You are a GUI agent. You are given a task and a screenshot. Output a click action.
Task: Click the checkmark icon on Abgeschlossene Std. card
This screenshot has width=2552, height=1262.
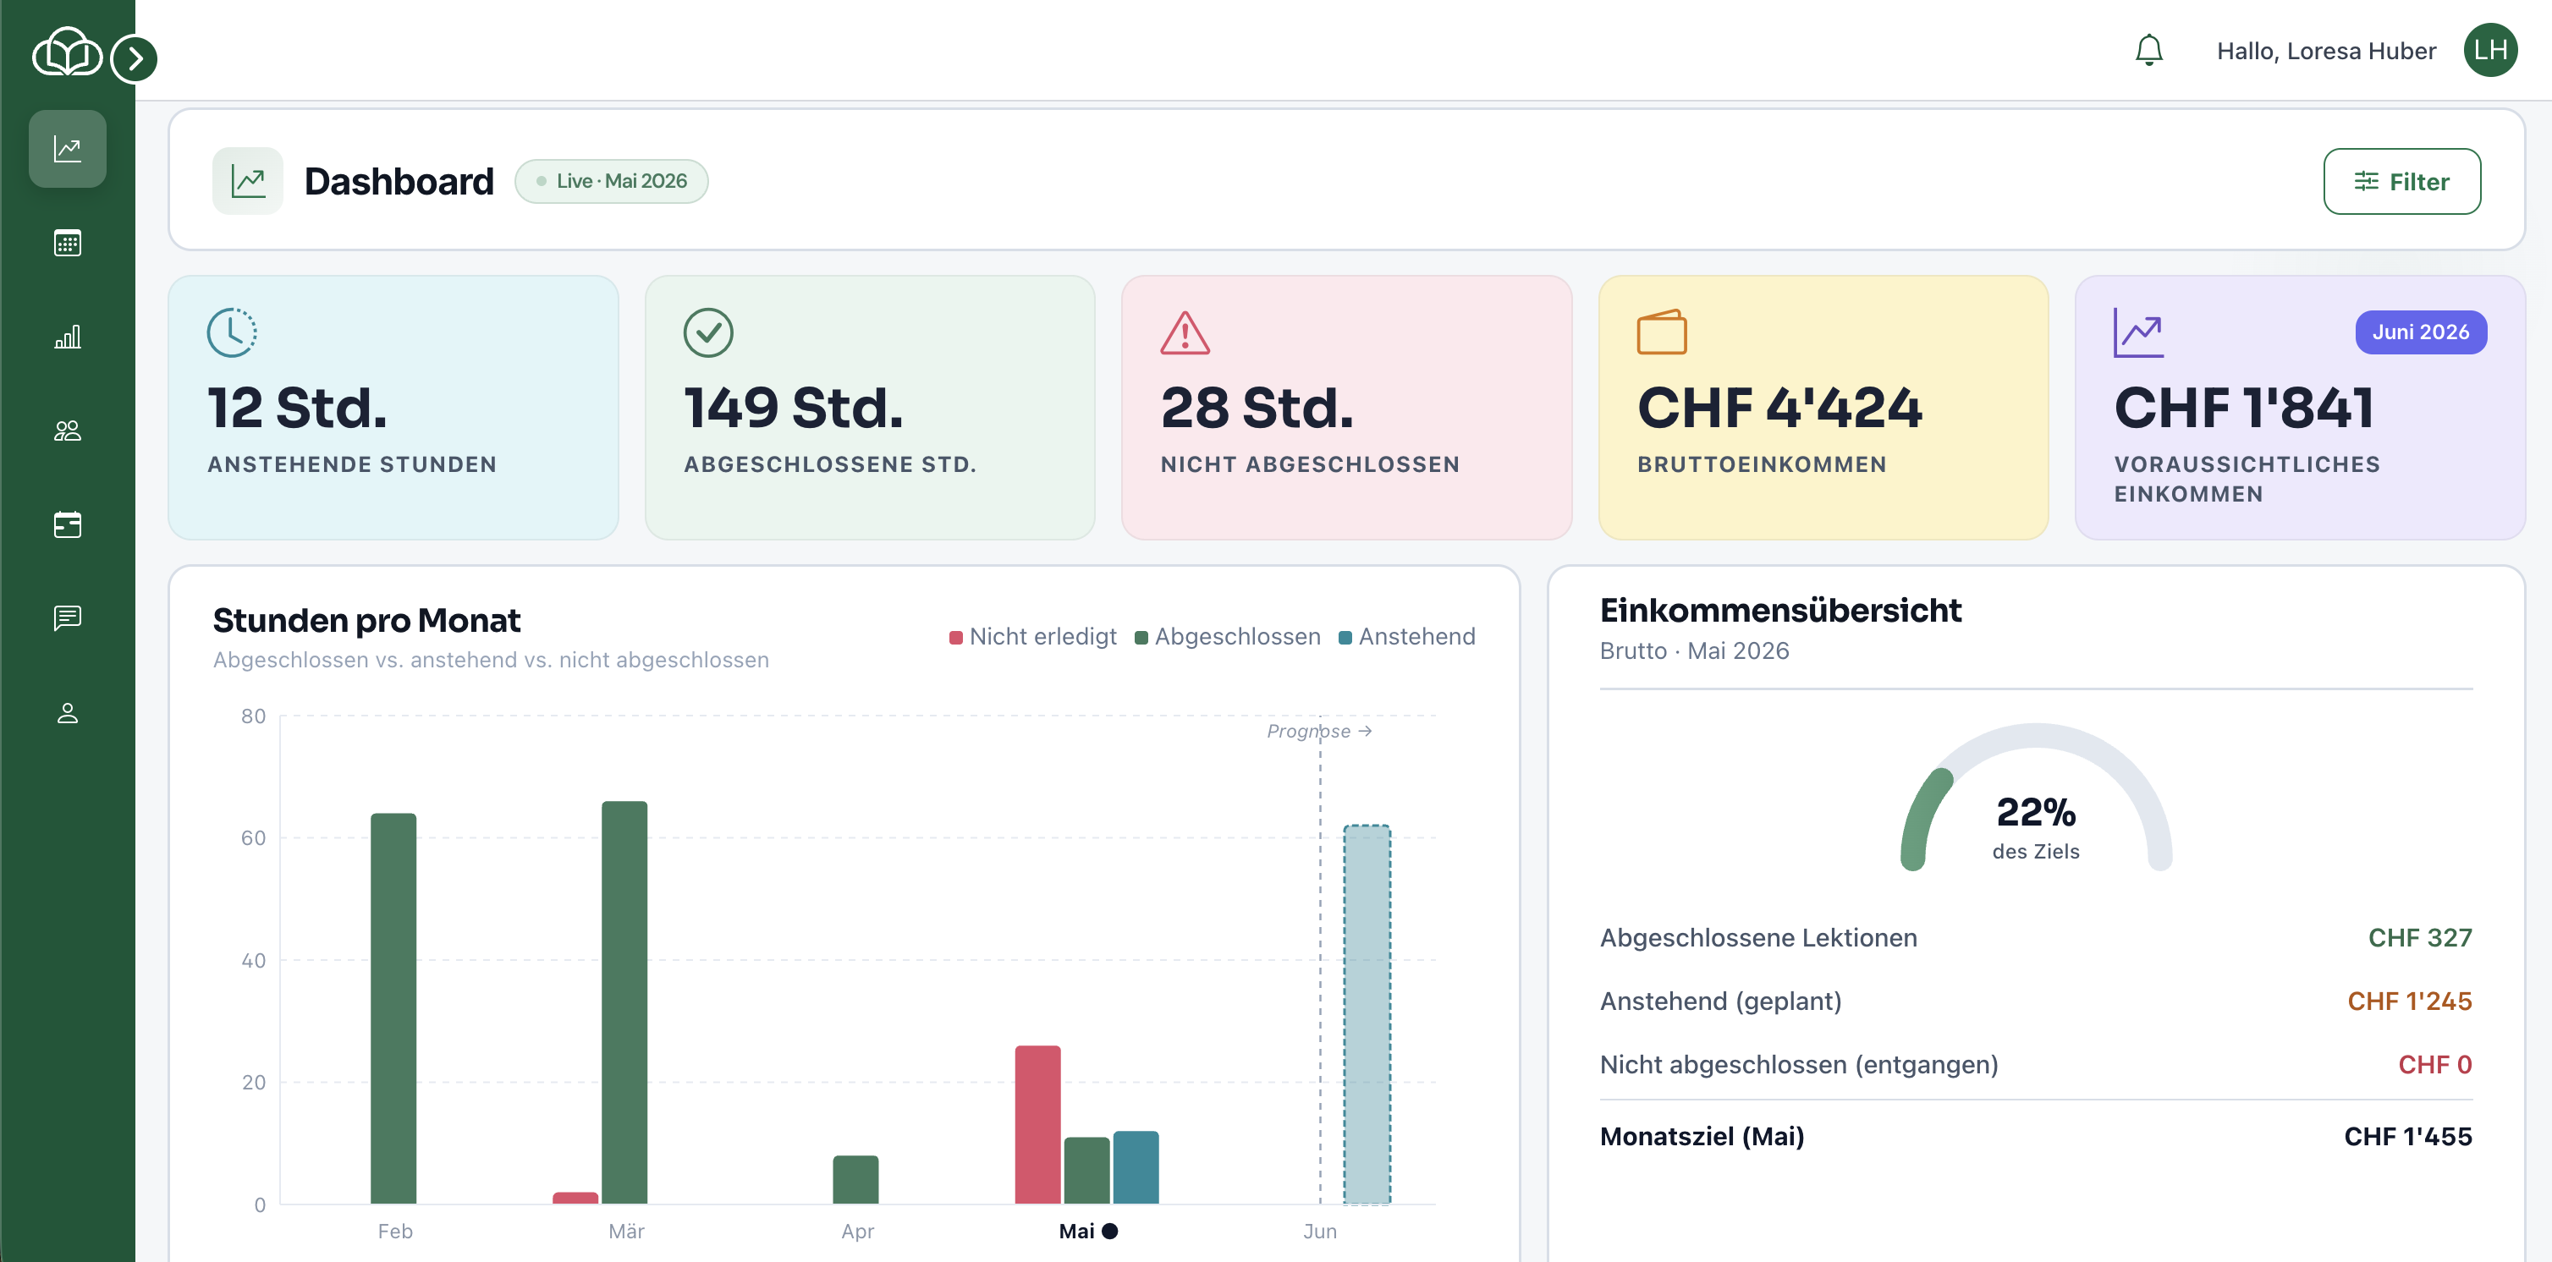(x=708, y=332)
